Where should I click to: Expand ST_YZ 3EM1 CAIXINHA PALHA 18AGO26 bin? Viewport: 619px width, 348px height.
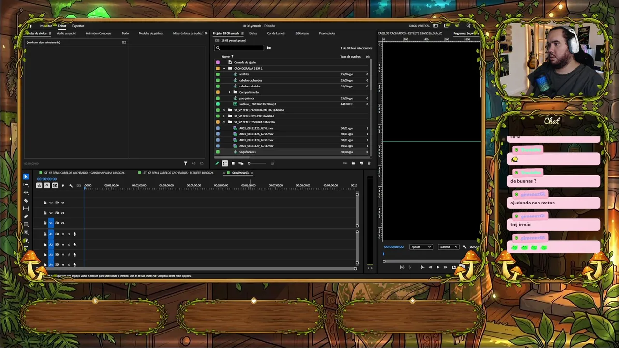pos(224,110)
